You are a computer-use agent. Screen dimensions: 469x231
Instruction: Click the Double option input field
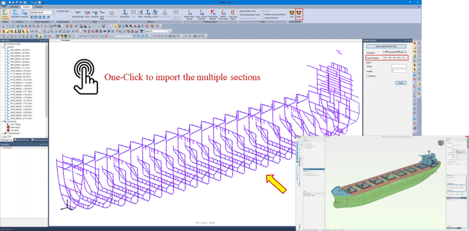point(399,71)
